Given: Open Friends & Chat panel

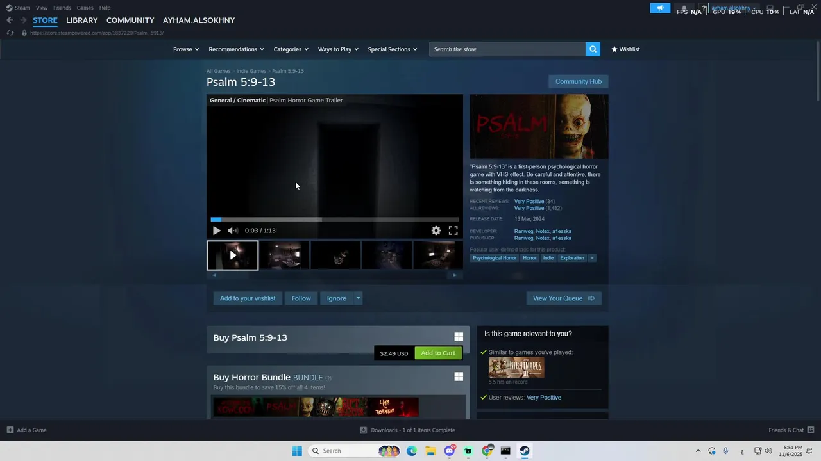Looking at the screenshot, I should click(791, 430).
